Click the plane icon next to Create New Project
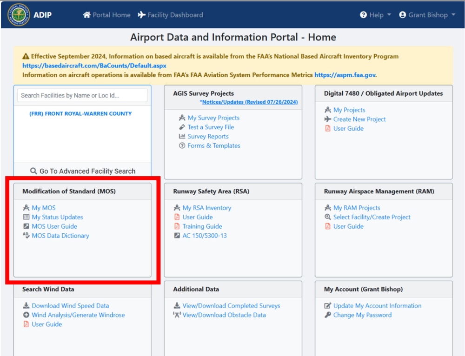Image resolution: width=465 pixels, height=356 pixels. tap(328, 119)
